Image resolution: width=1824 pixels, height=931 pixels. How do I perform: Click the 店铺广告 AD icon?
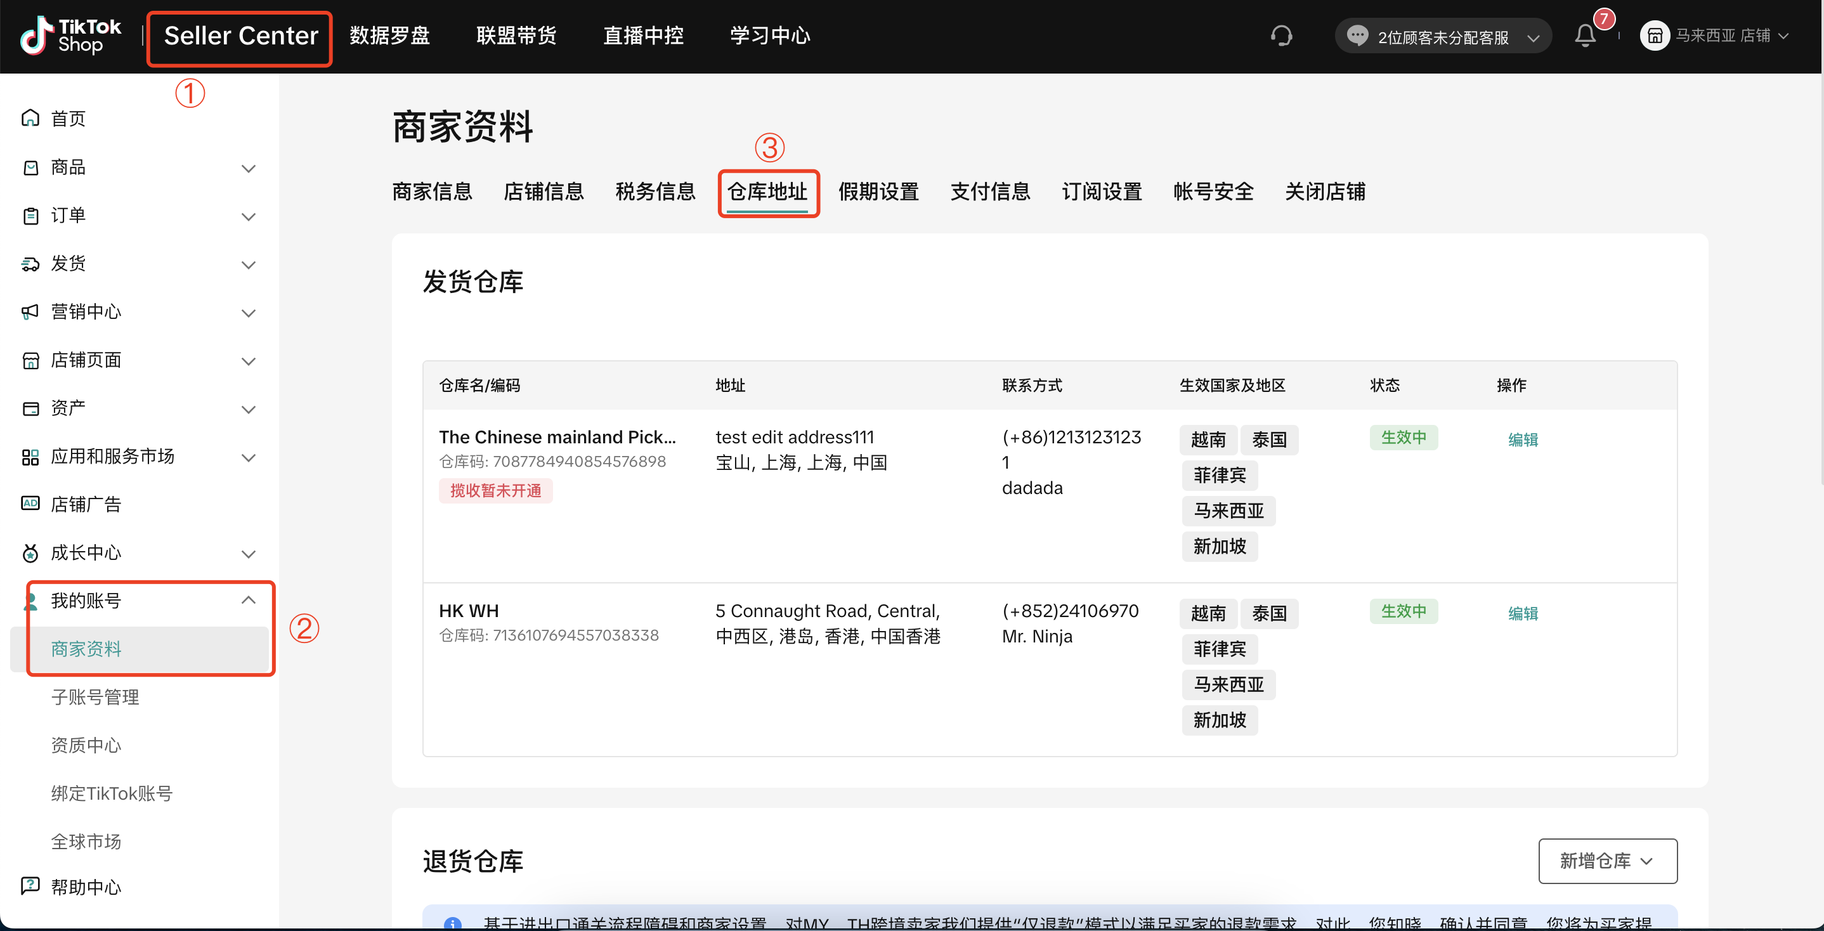[x=30, y=504]
